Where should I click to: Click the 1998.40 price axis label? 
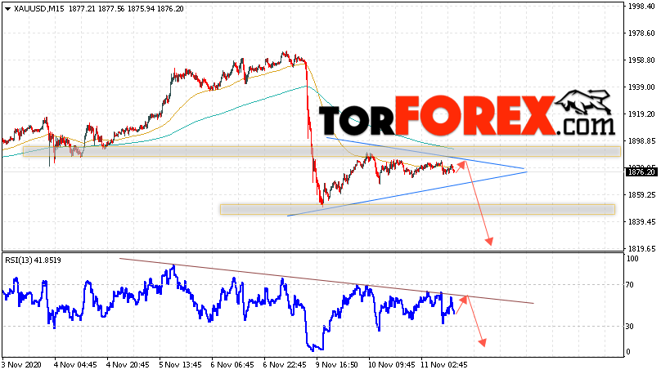coord(641,7)
